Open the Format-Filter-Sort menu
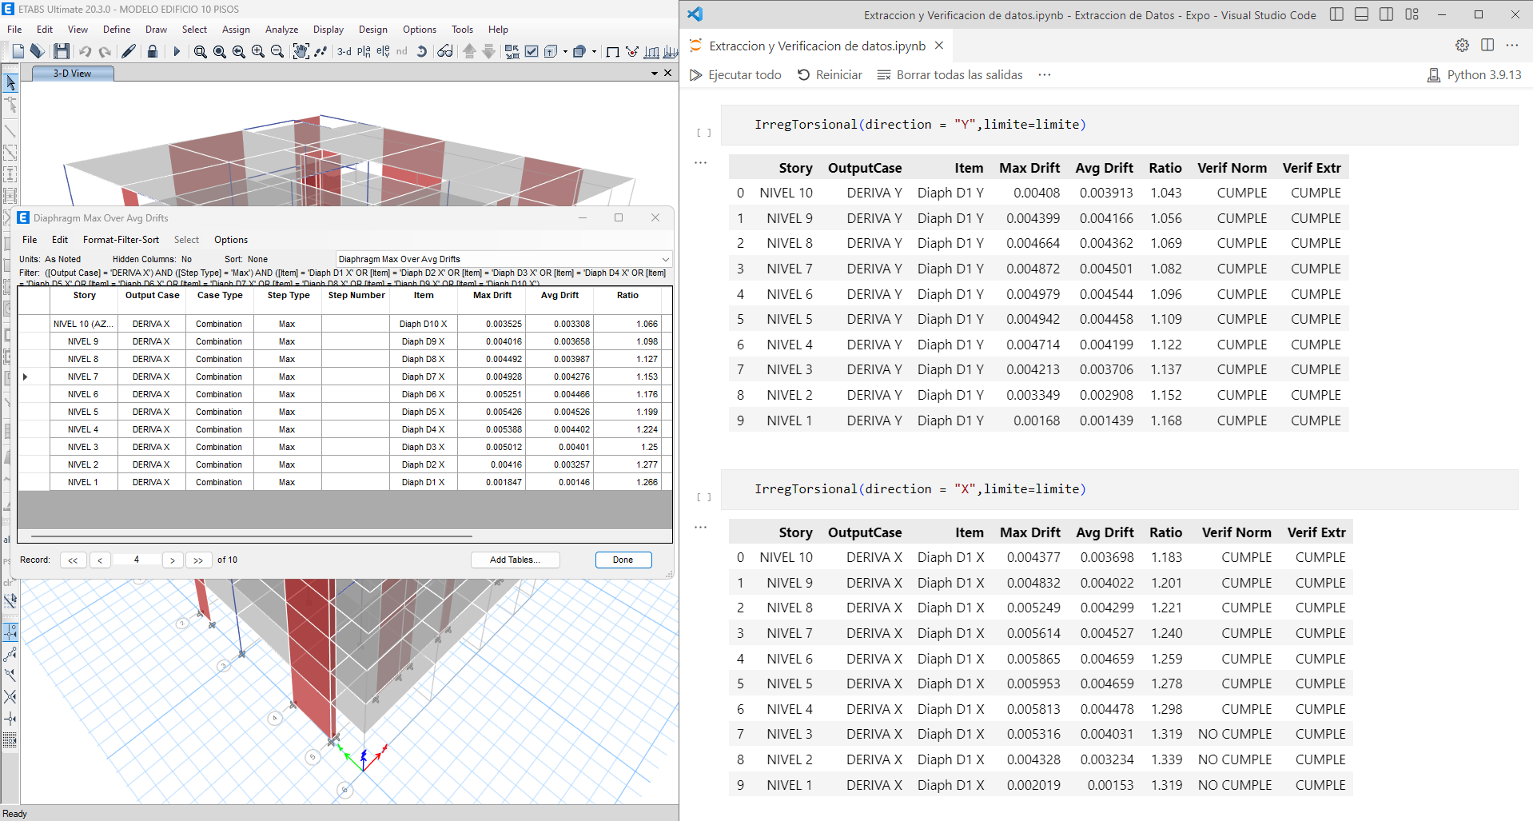This screenshot has width=1533, height=821. 121,240
